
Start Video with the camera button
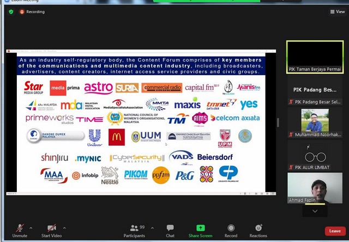(x=52, y=231)
